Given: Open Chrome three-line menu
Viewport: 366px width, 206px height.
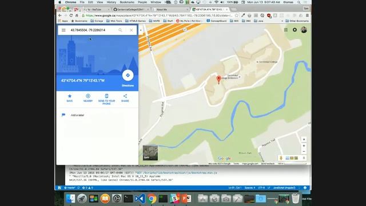Looking at the screenshot, I should tap(307, 15).
